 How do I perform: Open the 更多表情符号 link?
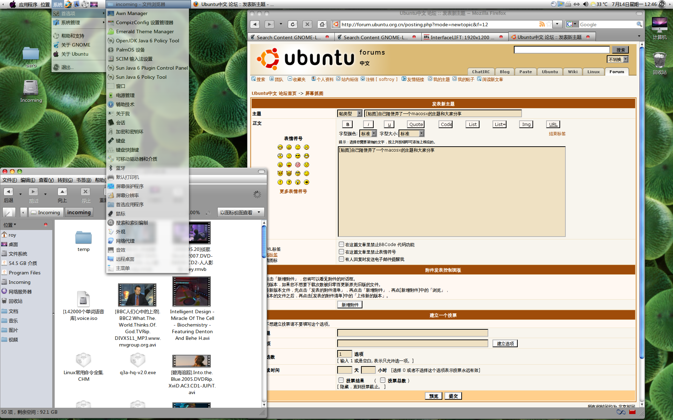[293, 191]
